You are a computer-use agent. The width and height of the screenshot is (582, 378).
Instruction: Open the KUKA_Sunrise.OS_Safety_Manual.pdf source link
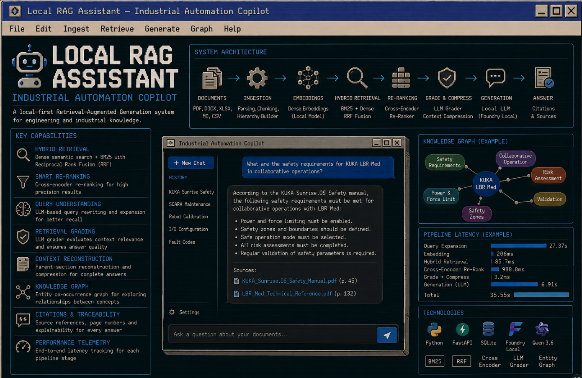coord(289,281)
